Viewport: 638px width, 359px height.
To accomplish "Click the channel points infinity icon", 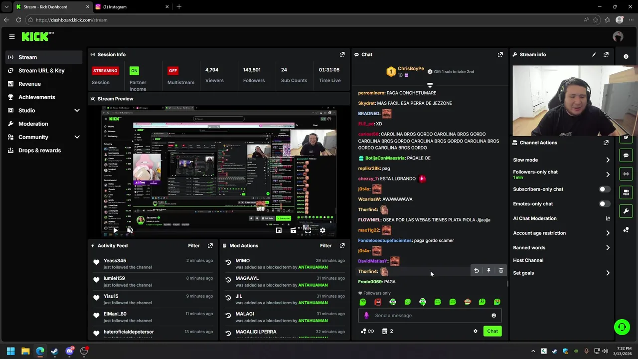I will (x=367, y=331).
